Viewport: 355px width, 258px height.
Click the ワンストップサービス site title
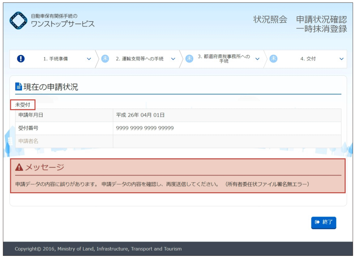click(x=63, y=24)
